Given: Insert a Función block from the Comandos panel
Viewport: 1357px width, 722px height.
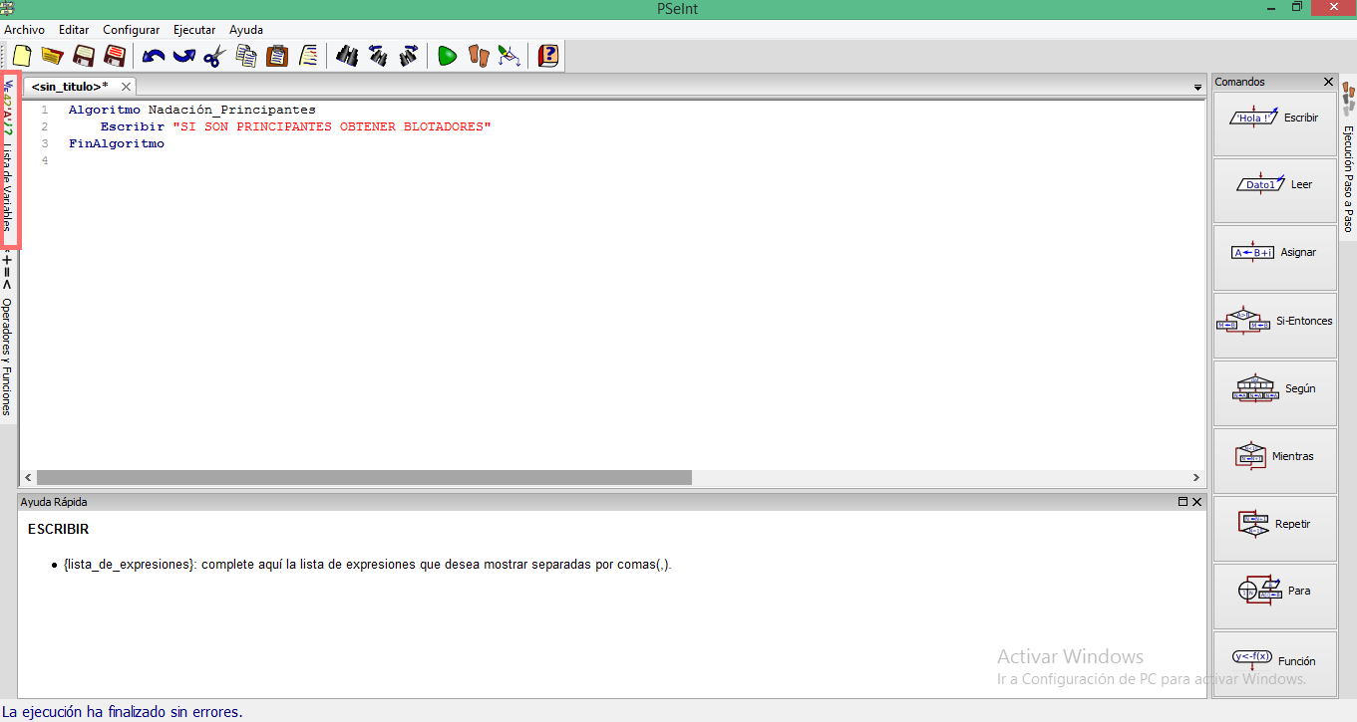Looking at the screenshot, I should (1274, 659).
